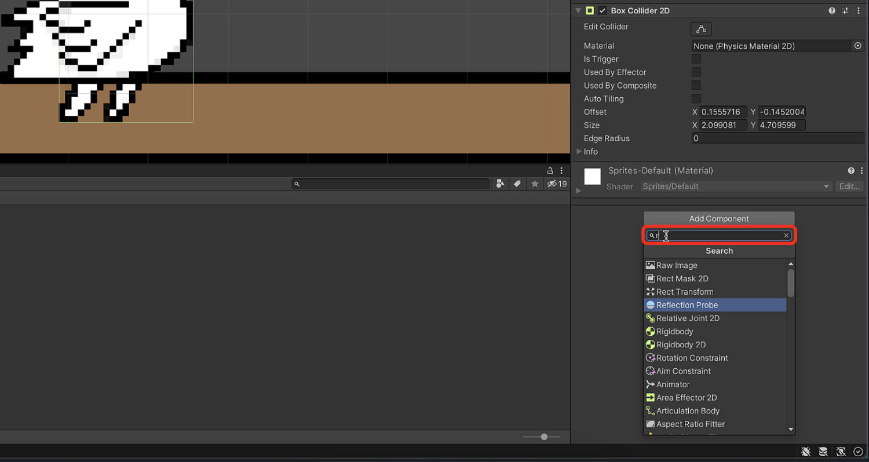Open Box Collider 2D help reference icon
The image size is (869, 462).
tap(832, 10)
